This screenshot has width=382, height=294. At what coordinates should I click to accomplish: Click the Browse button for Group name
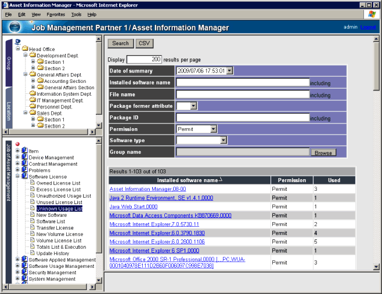coord(323,153)
